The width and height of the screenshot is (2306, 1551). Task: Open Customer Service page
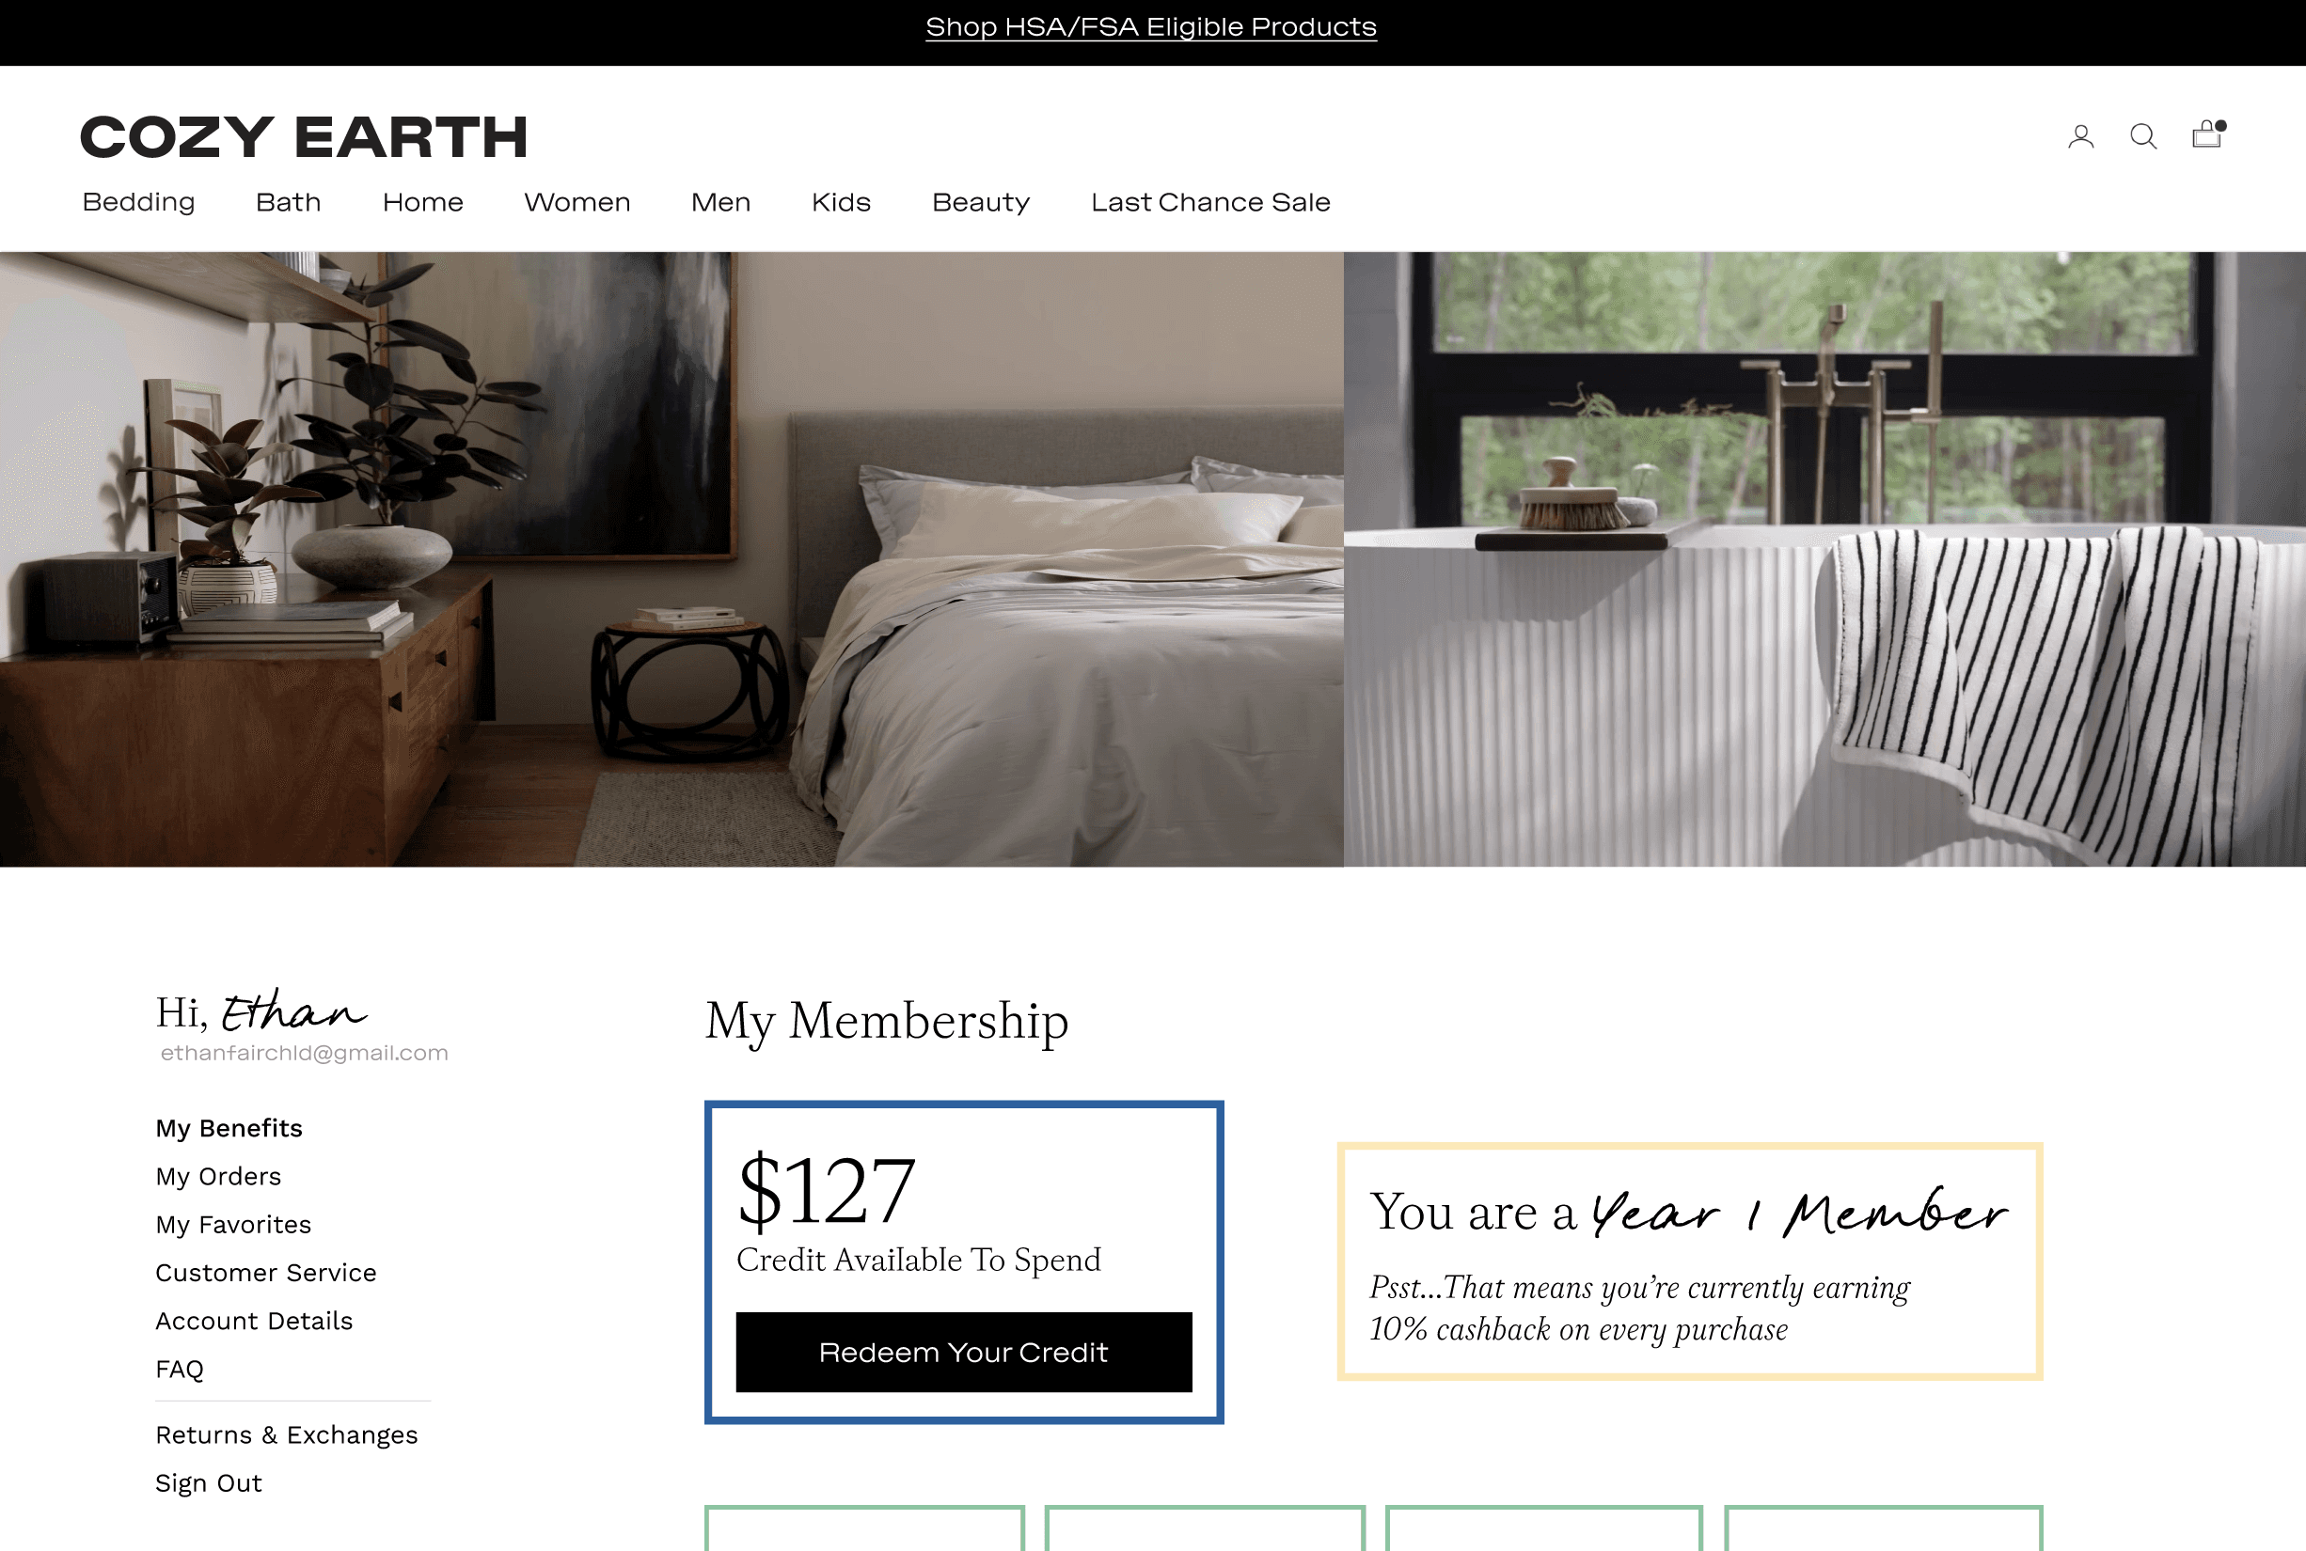pos(266,1272)
